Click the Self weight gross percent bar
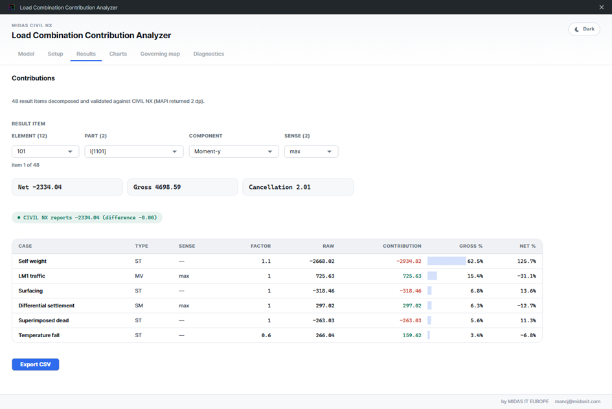 pyautogui.click(x=446, y=261)
